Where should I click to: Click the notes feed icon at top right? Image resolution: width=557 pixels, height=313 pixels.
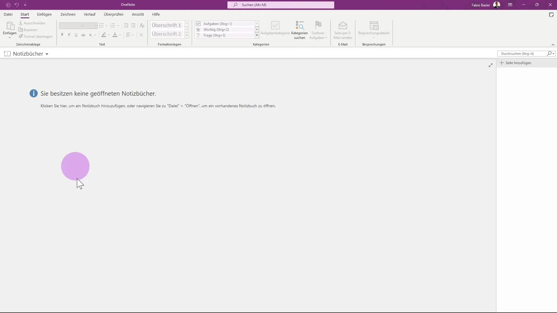(551, 15)
